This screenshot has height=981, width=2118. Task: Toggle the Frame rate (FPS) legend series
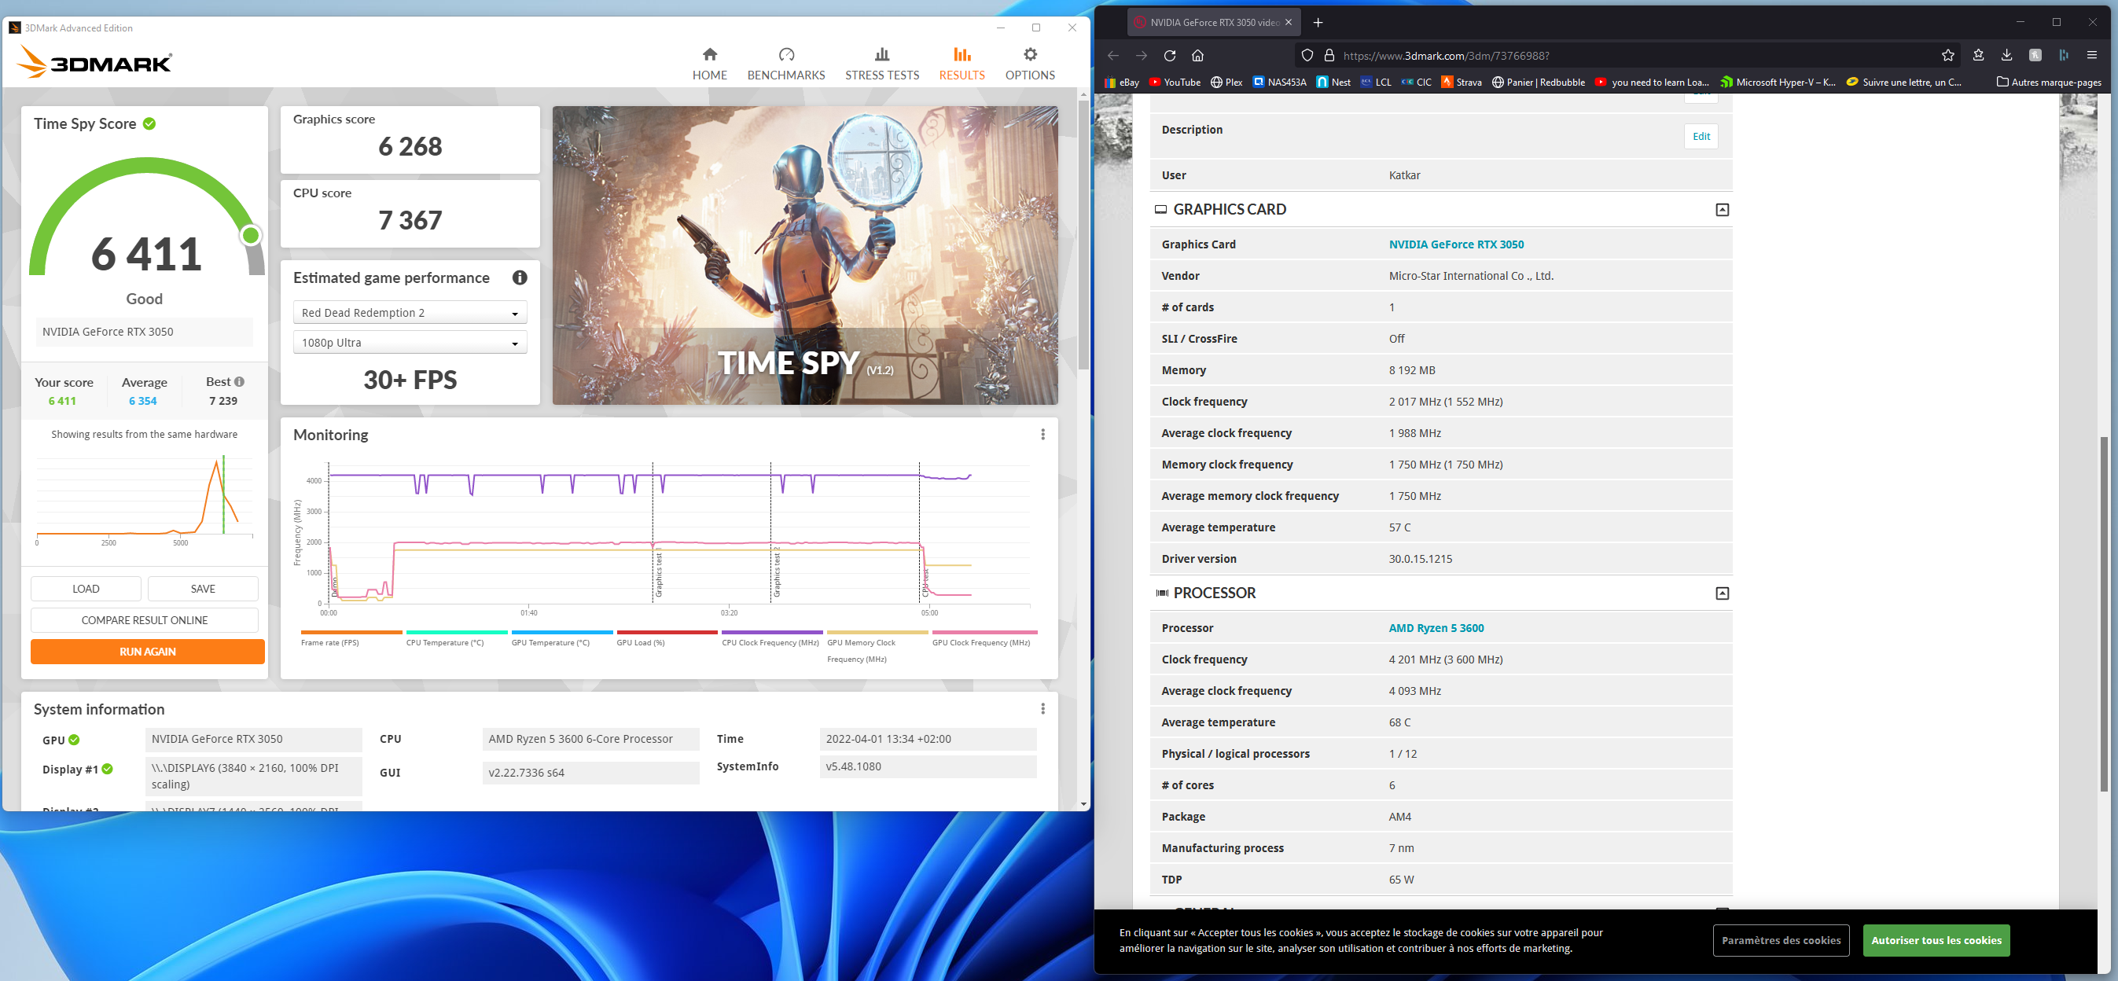351,639
